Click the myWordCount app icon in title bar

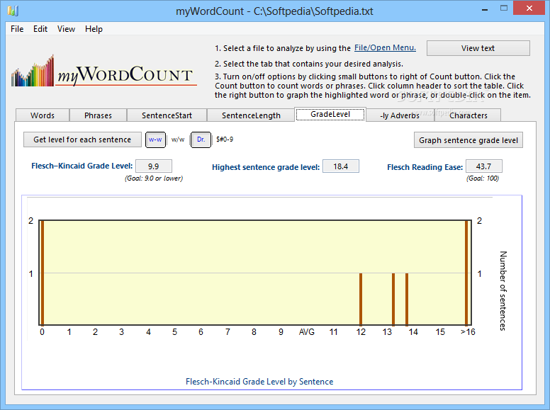click(x=13, y=11)
